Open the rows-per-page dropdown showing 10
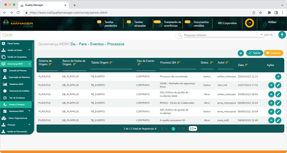This screenshot has height=153, width=287. coord(193,128)
